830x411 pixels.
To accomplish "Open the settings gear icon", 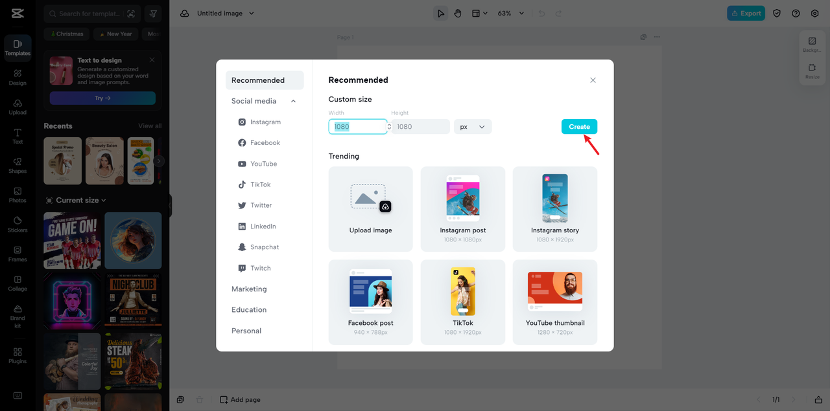I will click(x=815, y=13).
